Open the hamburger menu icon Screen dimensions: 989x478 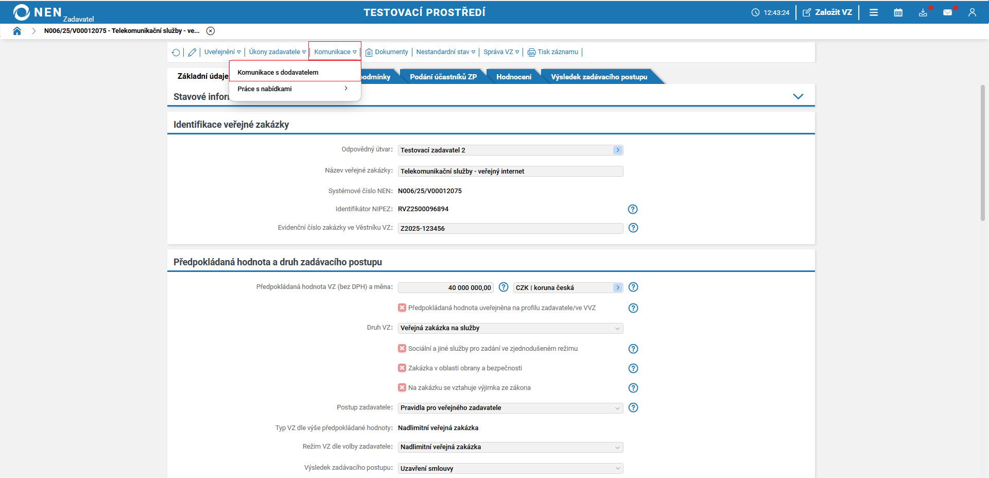[x=874, y=12]
